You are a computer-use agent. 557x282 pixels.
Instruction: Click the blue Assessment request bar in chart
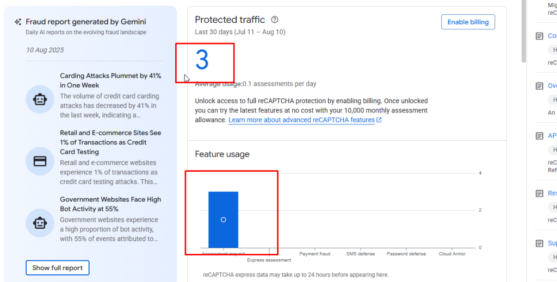coord(223,220)
